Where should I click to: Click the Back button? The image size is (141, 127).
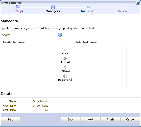(70, 119)
